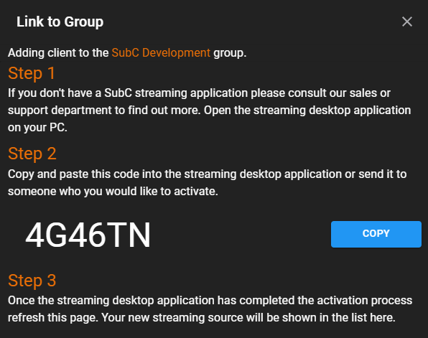Click the Step 1 heading
The height and width of the screenshot is (338, 428).
[32, 73]
